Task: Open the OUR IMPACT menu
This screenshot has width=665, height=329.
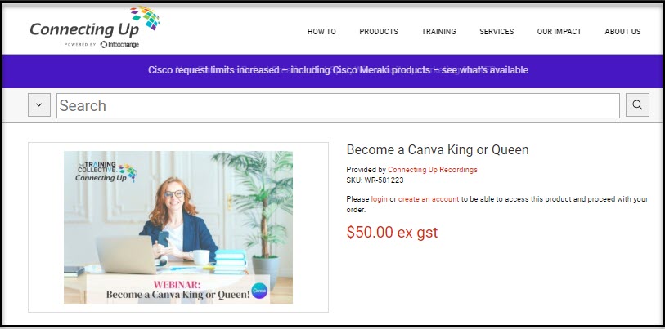Action: pyautogui.click(x=559, y=31)
